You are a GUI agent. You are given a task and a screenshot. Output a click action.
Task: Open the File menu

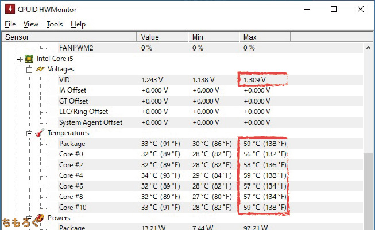(10, 24)
